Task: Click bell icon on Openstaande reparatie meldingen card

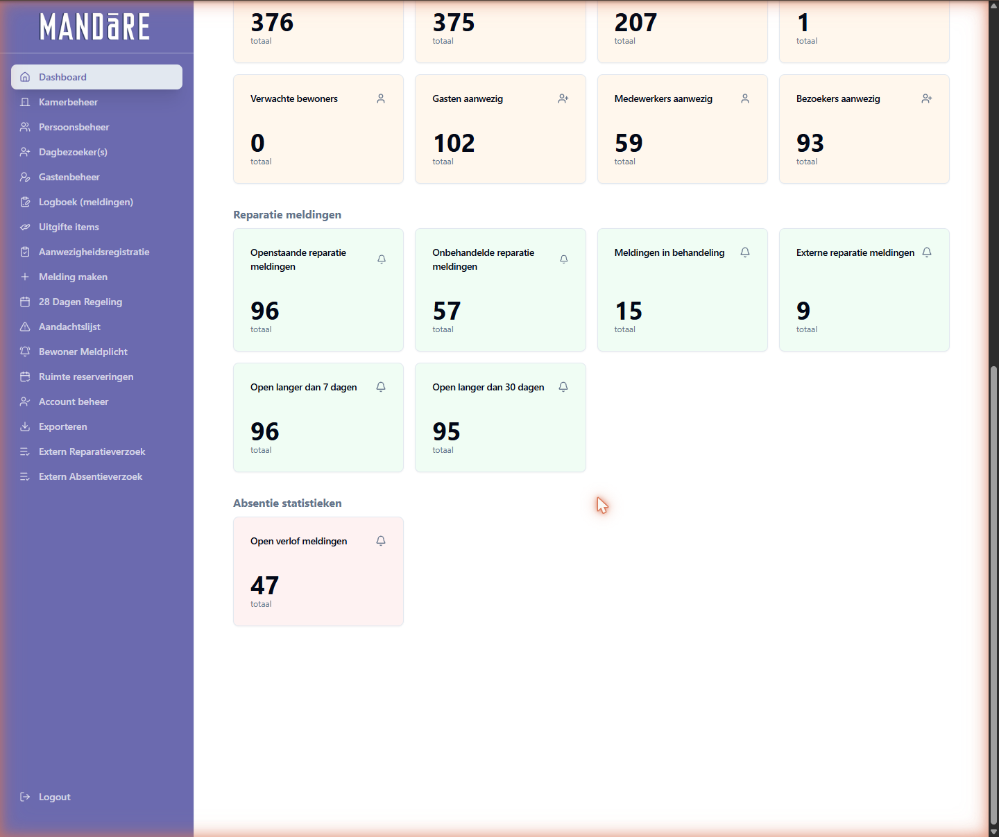Action: pos(382,259)
